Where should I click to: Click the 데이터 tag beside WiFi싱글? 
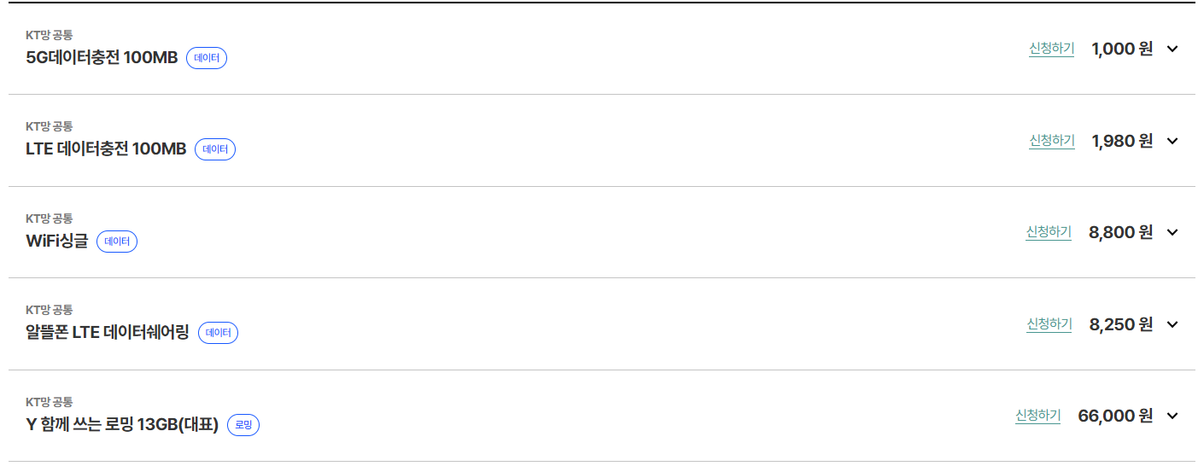point(117,242)
